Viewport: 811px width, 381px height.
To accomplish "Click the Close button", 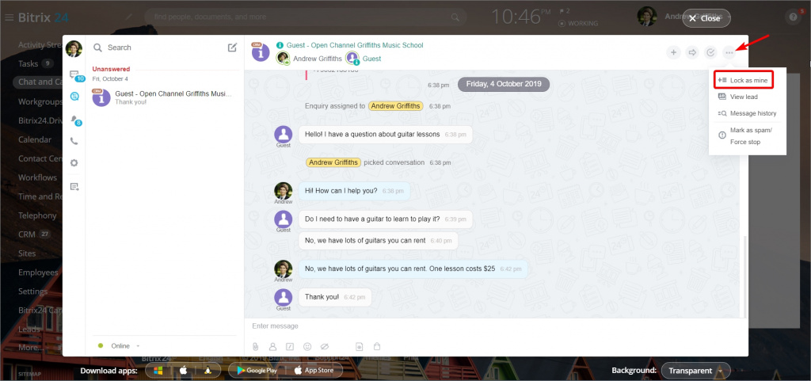I will 706,18.
